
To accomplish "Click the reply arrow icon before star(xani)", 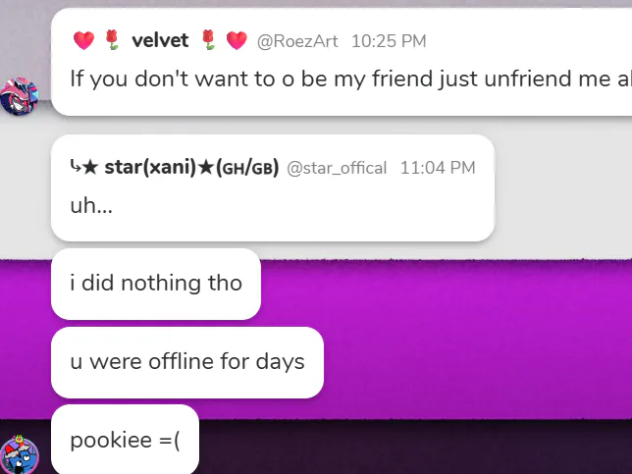I will (76, 166).
